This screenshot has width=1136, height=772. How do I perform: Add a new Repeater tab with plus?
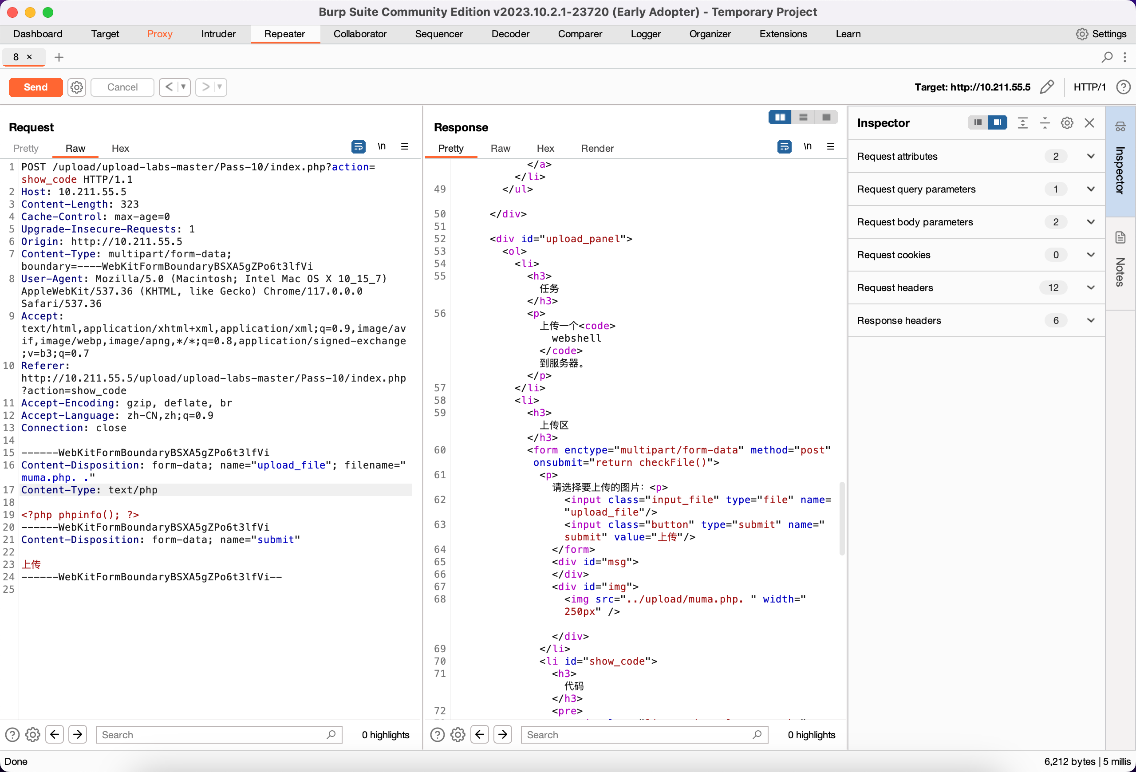coord(59,57)
